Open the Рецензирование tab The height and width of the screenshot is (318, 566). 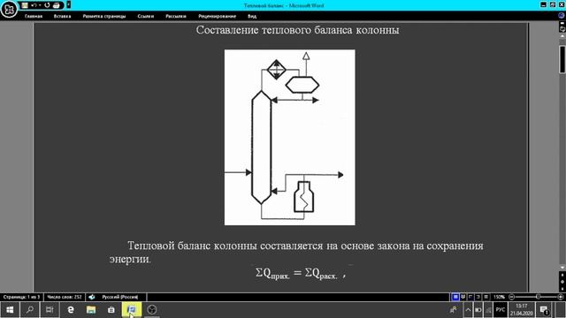pos(217,16)
